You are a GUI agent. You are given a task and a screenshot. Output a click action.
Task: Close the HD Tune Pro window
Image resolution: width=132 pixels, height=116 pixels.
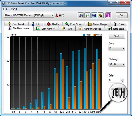[x=125, y=2]
